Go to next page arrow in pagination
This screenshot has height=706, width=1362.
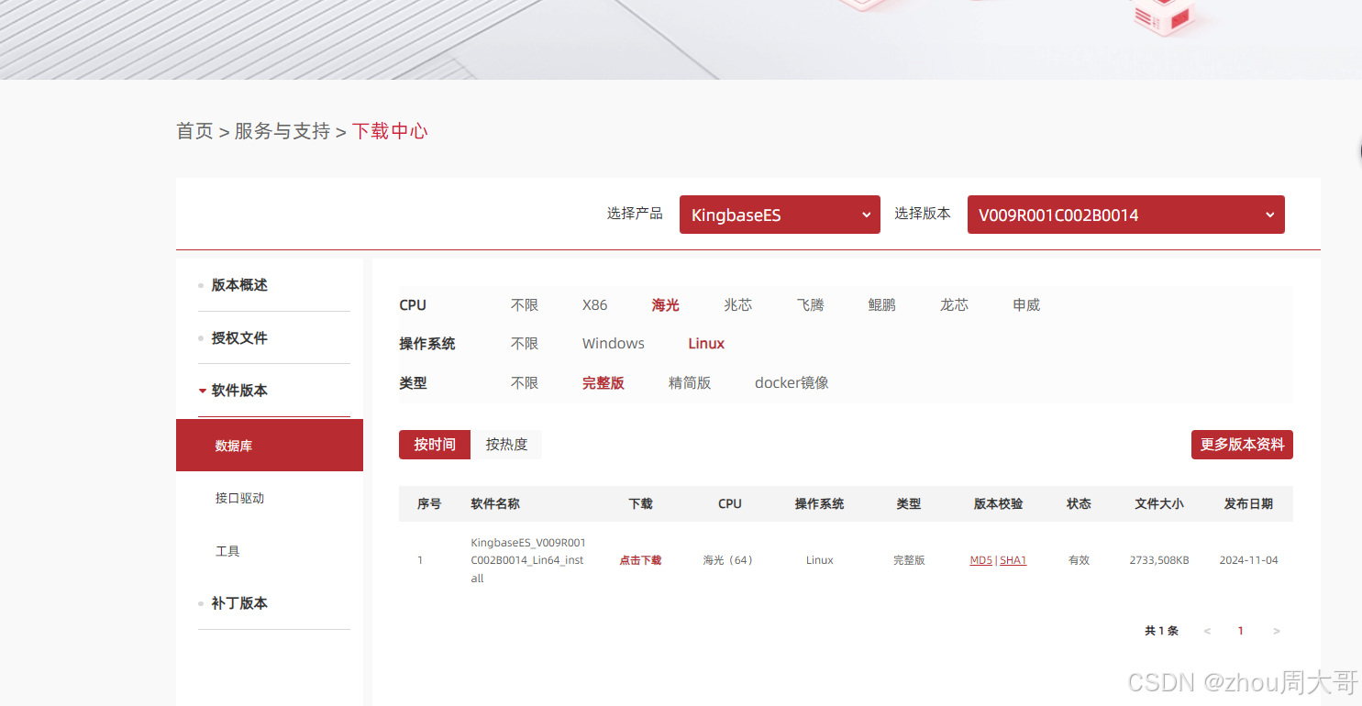coord(1277,631)
